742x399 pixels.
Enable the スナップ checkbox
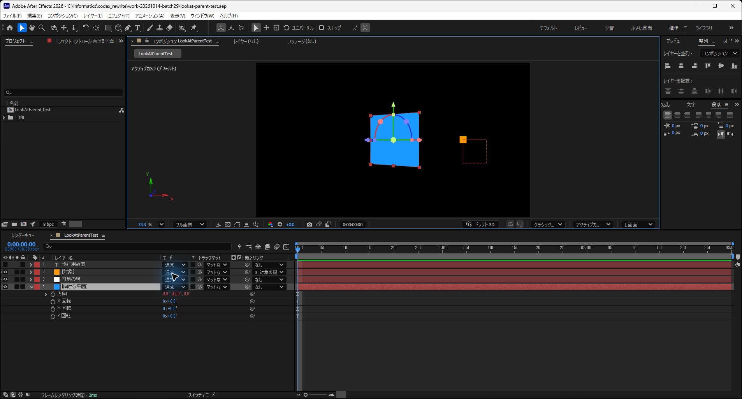pos(322,28)
